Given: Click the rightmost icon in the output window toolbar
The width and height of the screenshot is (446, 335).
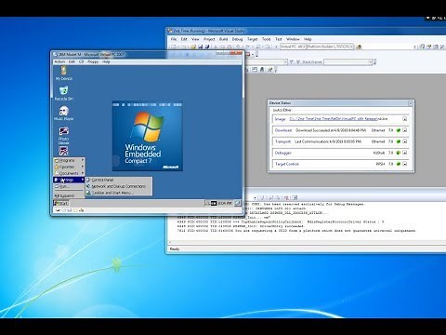Looking at the screenshot, I should (x=295, y=197).
